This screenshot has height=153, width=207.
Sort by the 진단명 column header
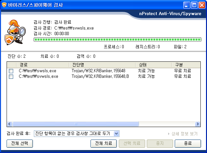pos(102,65)
